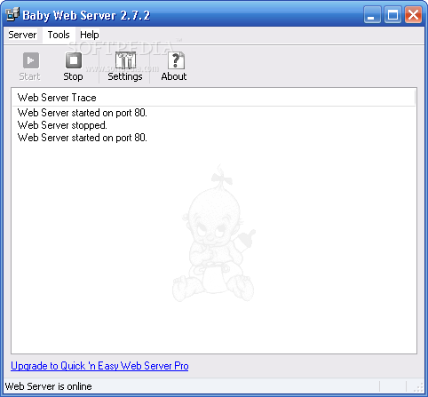The height and width of the screenshot is (397, 428).
Task: Select the 'Web Server stopped.' trace row
Action: tap(62, 125)
